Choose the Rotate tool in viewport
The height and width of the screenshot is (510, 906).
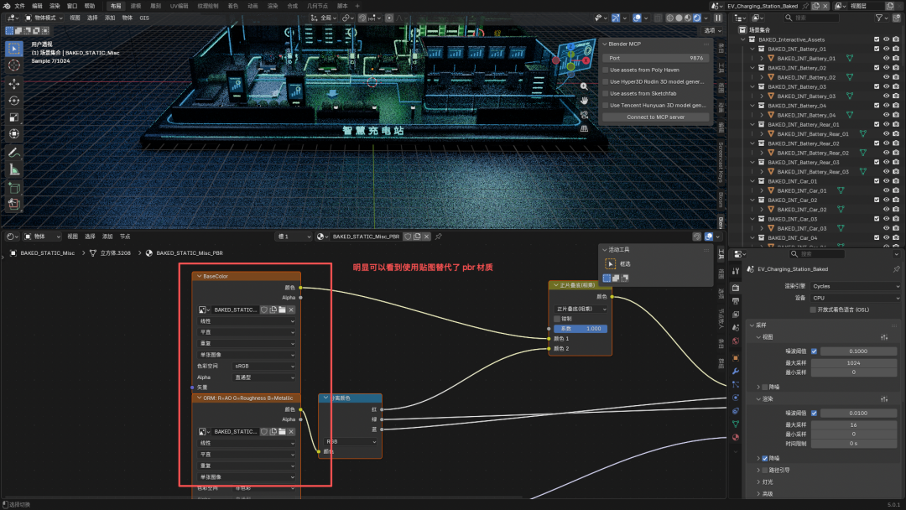(x=14, y=101)
